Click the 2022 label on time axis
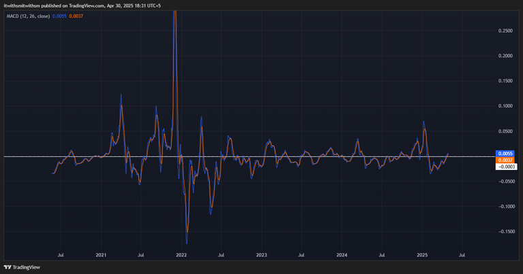This screenshot has height=274, width=523. [x=181, y=255]
